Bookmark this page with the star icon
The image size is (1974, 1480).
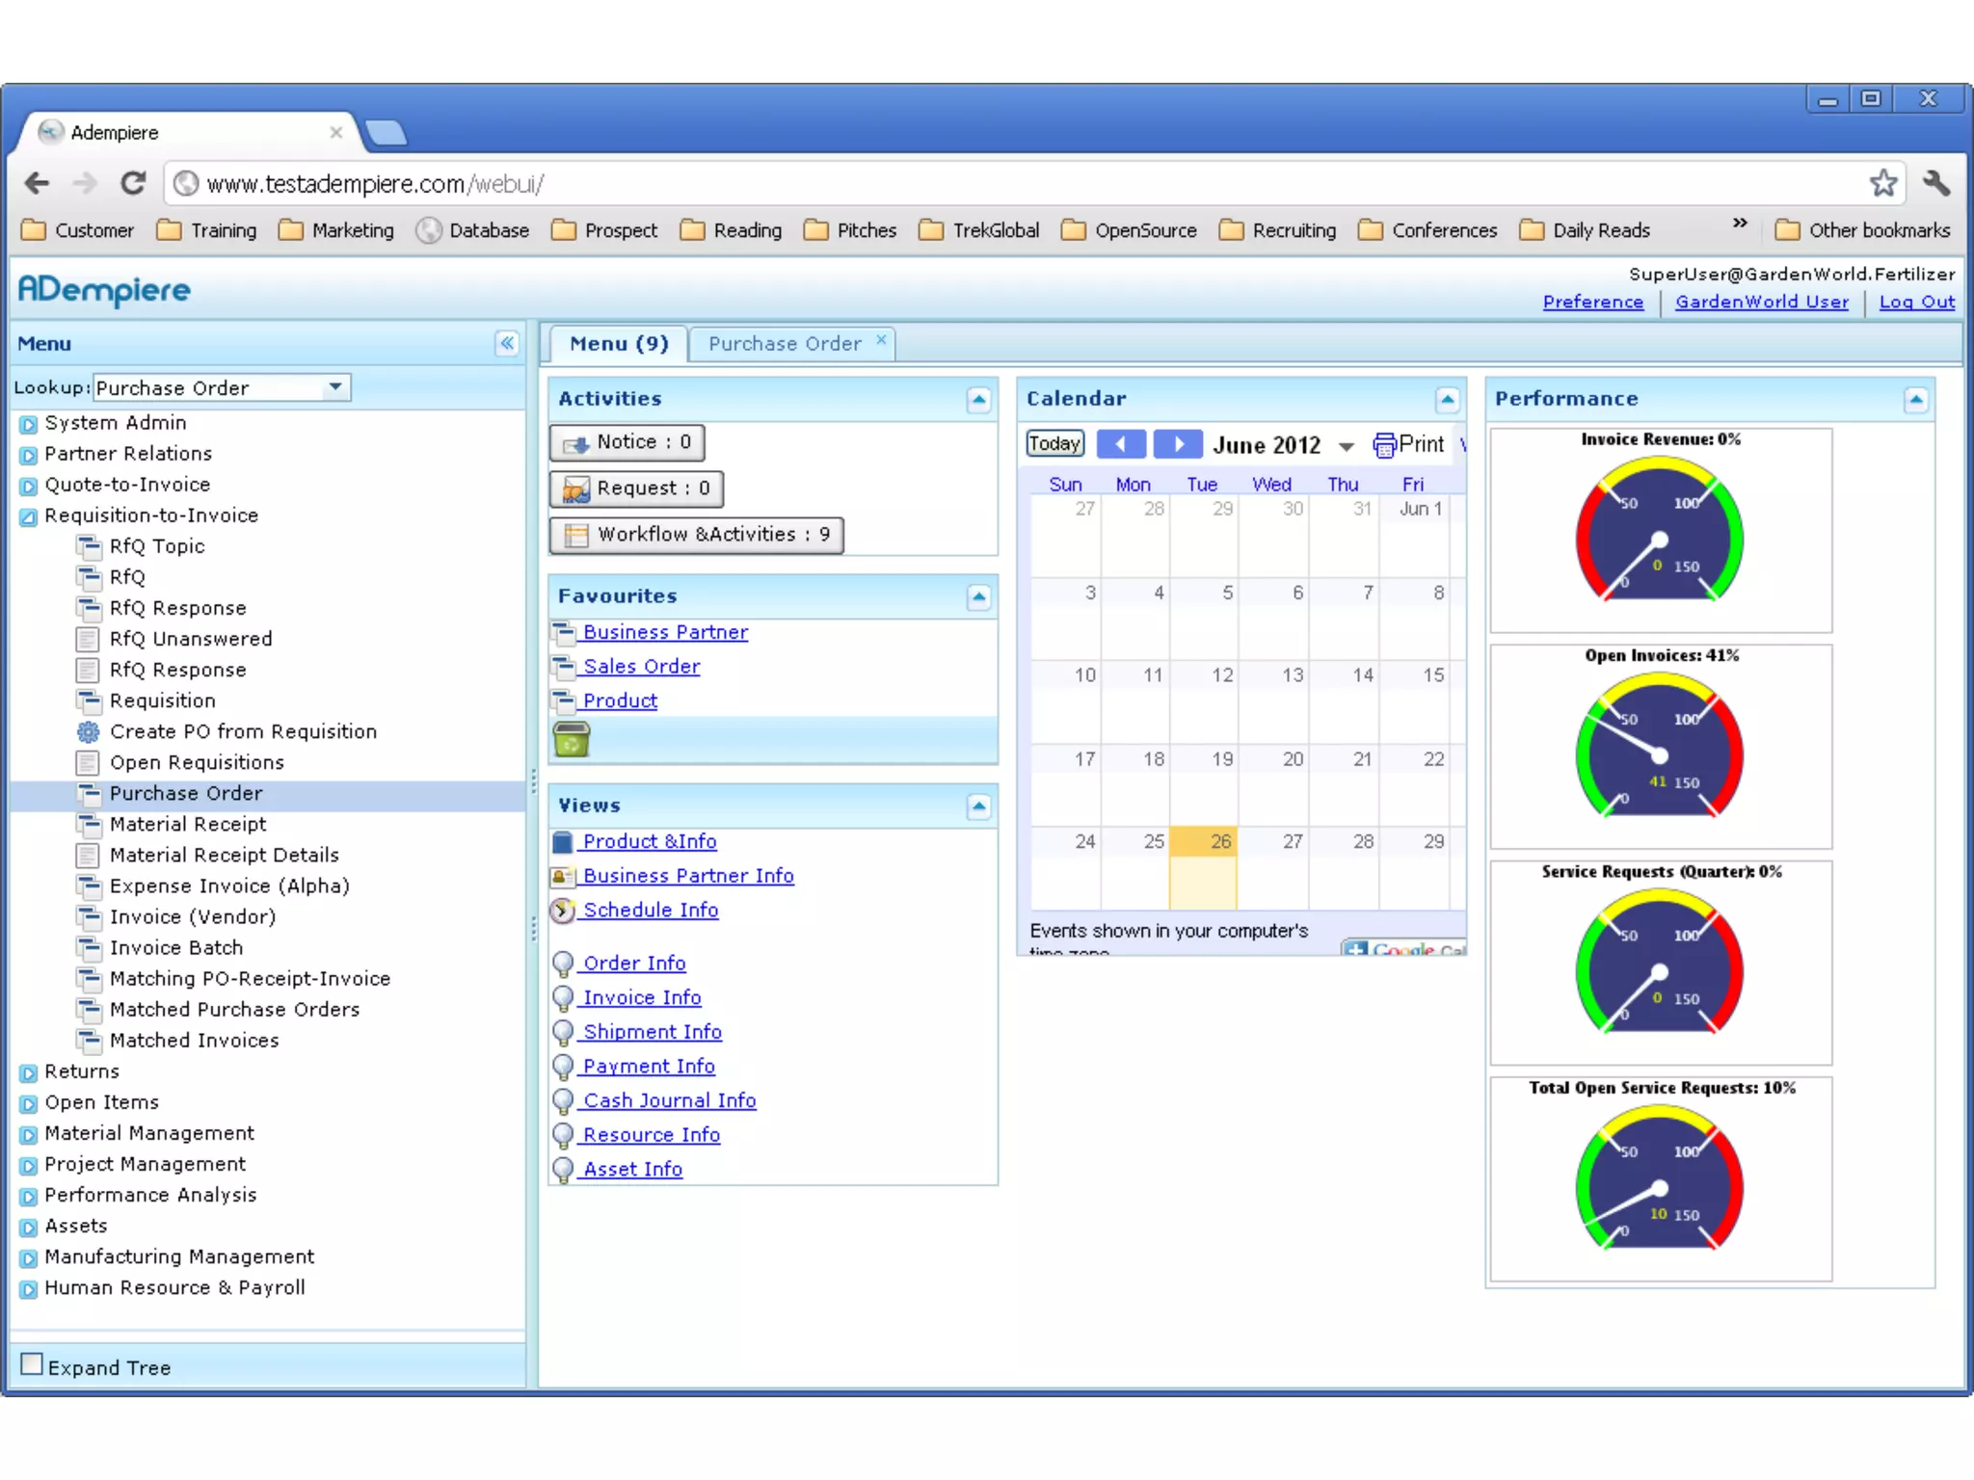(x=1883, y=183)
